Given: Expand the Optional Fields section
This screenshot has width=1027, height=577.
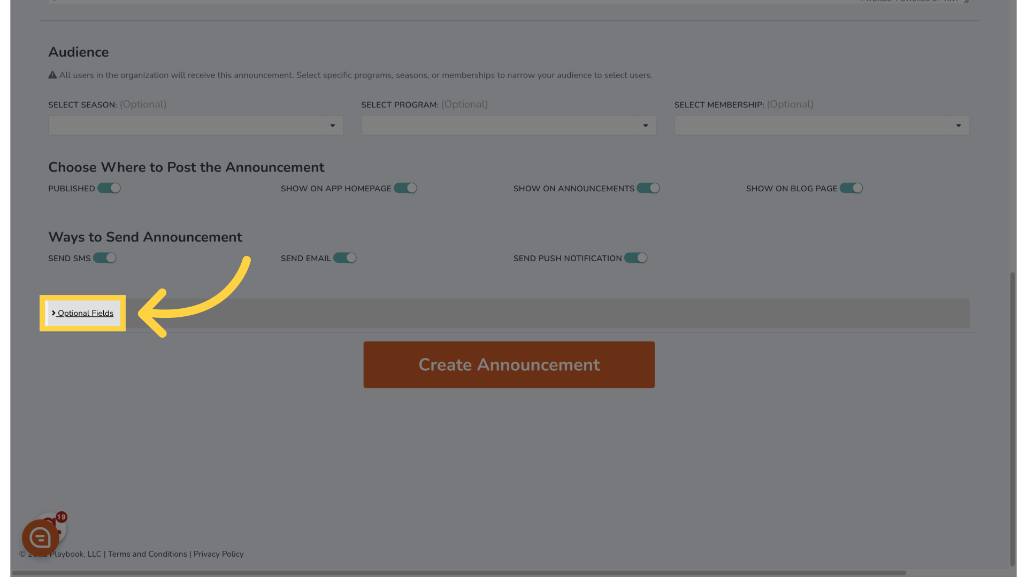Looking at the screenshot, I should [82, 313].
